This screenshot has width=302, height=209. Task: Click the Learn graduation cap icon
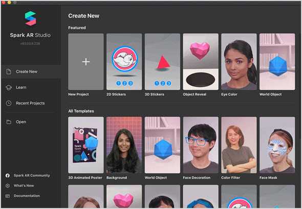[9, 88]
